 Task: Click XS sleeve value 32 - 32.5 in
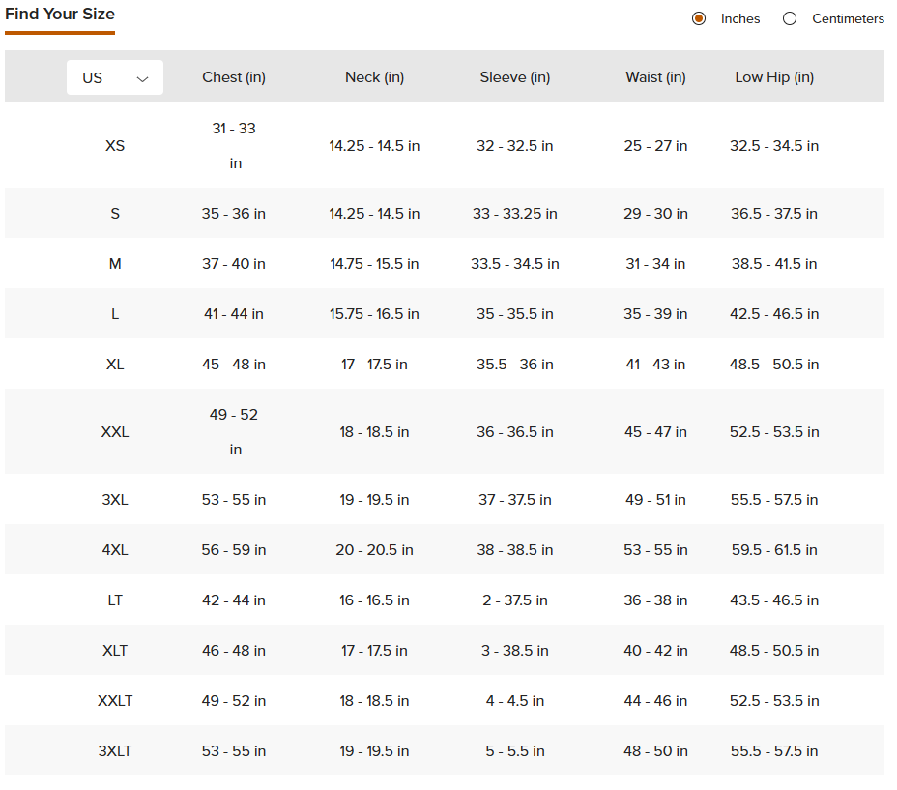(x=515, y=146)
